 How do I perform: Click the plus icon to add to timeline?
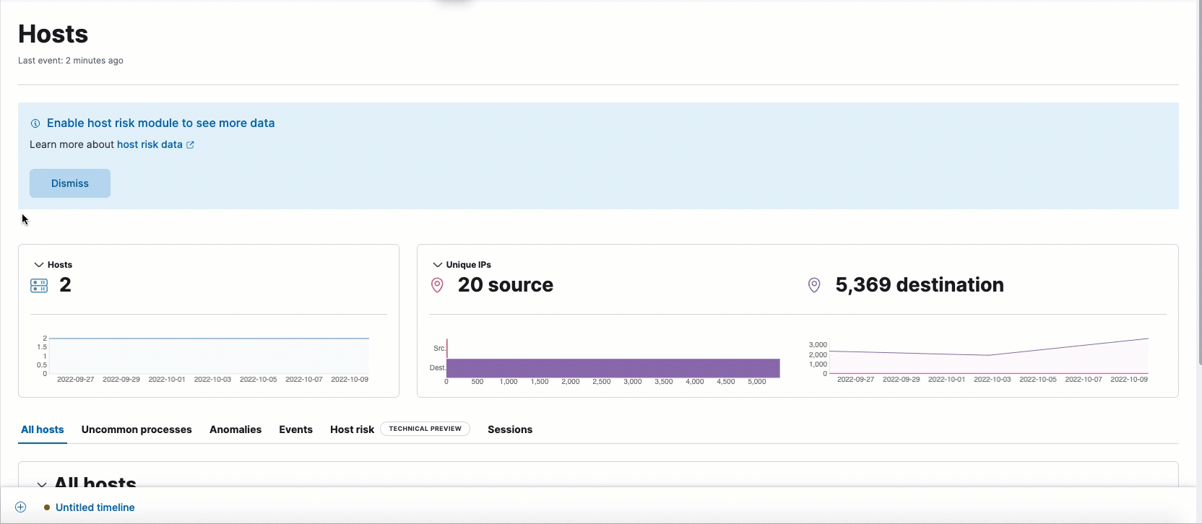[21, 507]
